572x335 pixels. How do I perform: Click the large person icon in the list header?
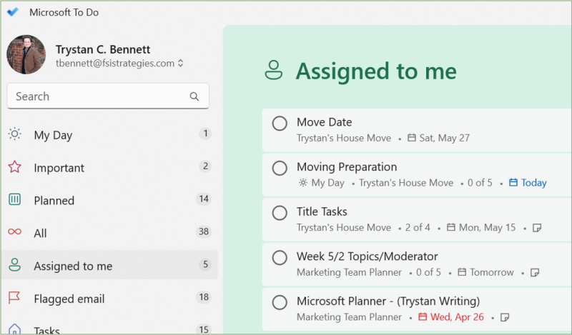click(x=274, y=70)
